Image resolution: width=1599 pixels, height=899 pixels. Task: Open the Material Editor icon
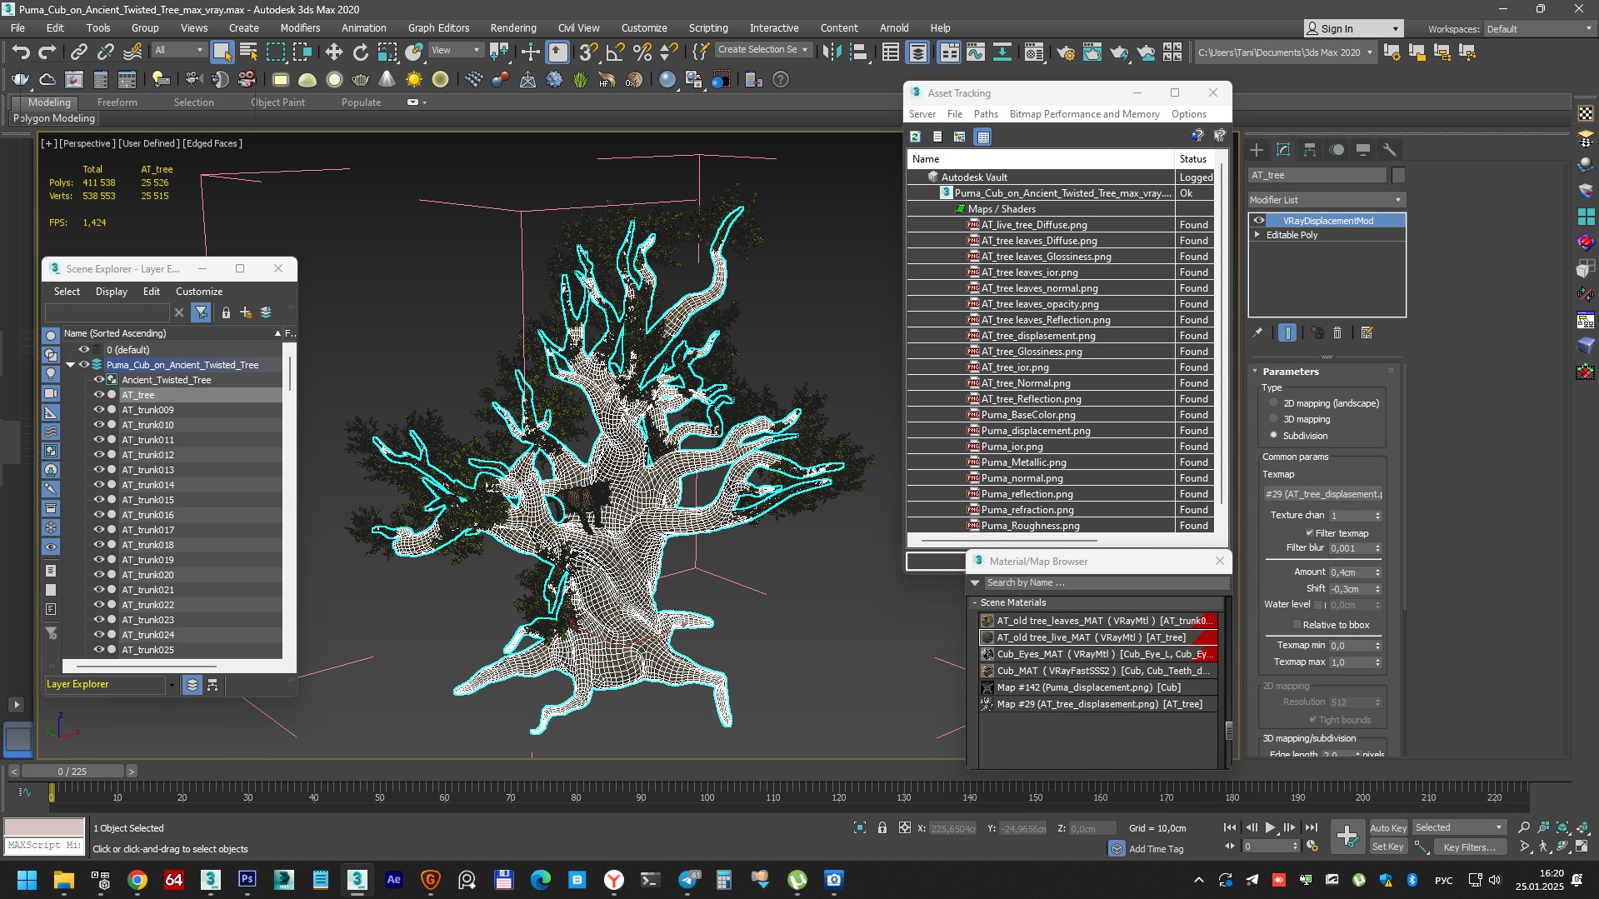point(1034,52)
